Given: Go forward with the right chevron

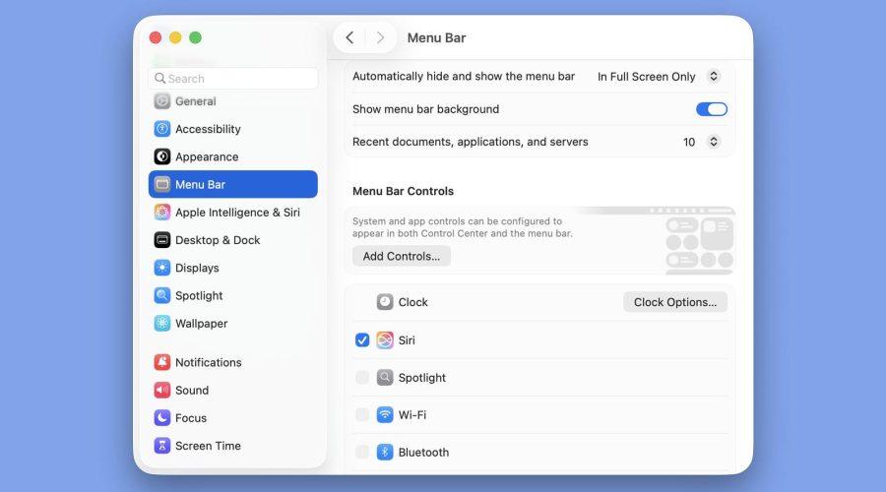Looking at the screenshot, I should [x=380, y=37].
